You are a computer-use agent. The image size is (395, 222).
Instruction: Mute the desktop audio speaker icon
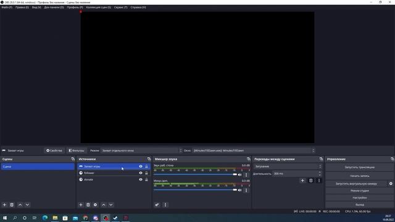[x=240, y=175]
